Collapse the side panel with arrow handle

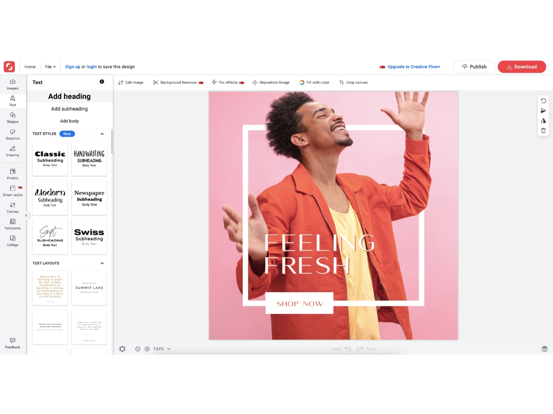tap(26, 215)
